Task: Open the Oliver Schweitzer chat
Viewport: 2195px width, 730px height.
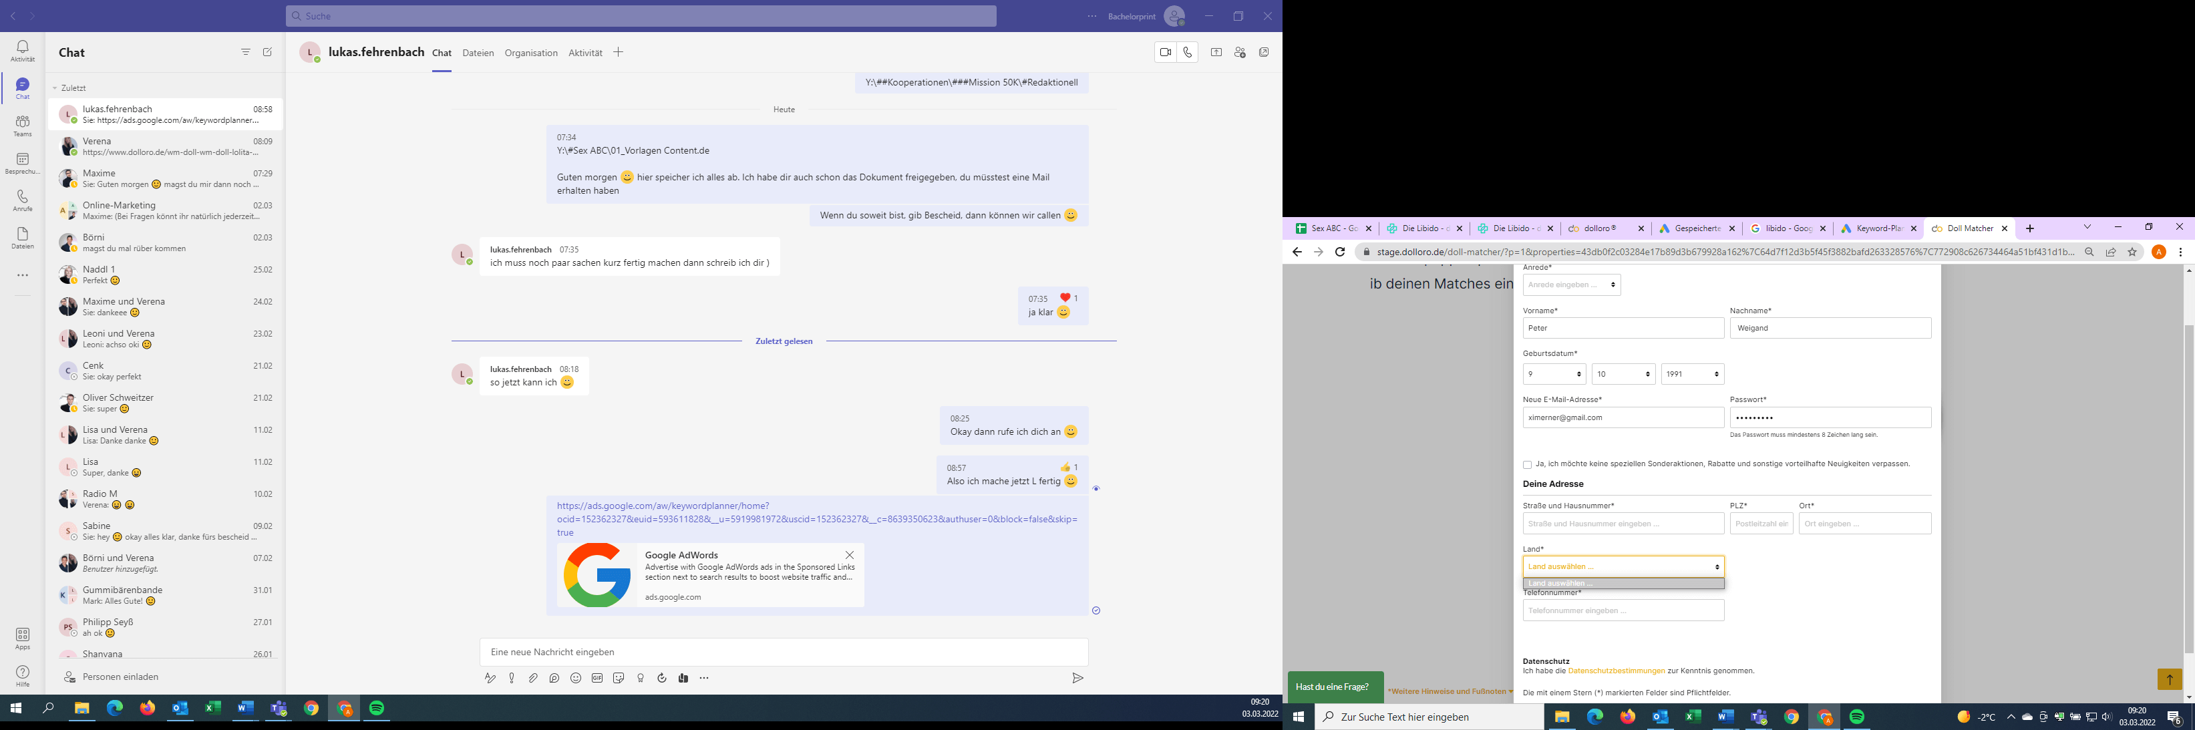Action: pos(166,403)
